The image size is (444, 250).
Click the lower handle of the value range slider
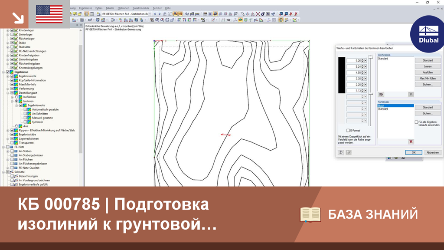tap(371, 94)
